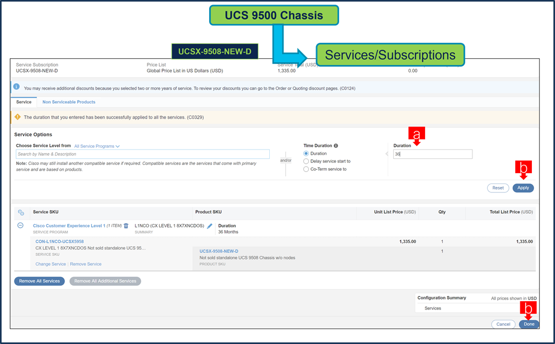The image size is (555, 344).
Task: Click Remove All Services button
Action: click(39, 281)
